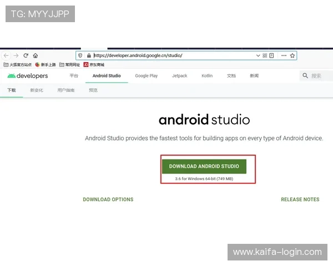
Task: Expand the address bar history dropdown
Action: tap(258, 55)
